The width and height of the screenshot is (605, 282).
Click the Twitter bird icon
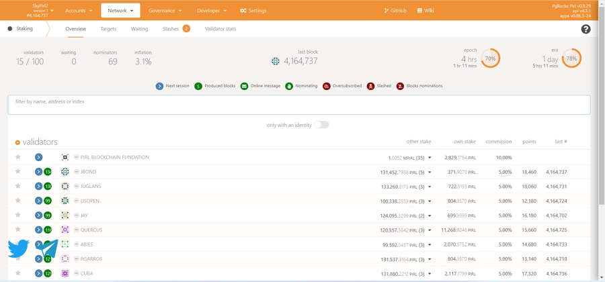(18, 248)
